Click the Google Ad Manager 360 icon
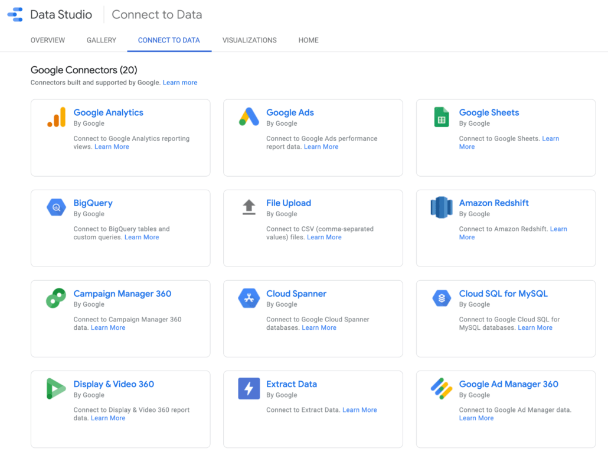This screenshot has width=608, height=455. 441,388
